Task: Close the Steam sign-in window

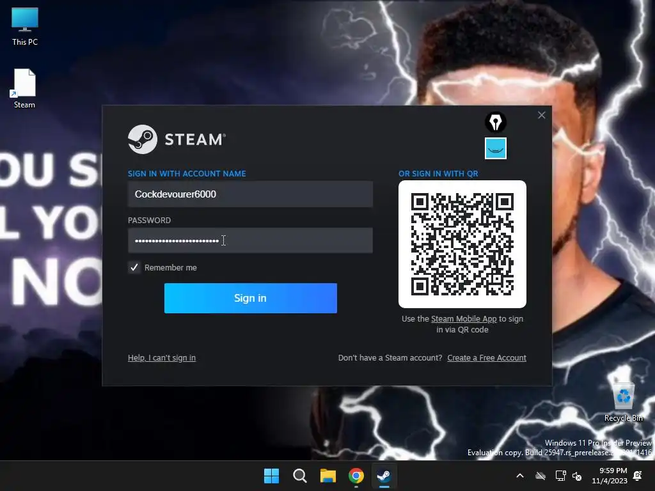Action: (541, 115)
